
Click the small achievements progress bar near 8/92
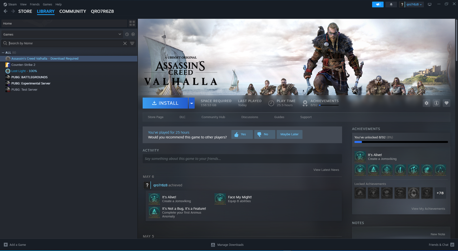click(x=328, y=105)
